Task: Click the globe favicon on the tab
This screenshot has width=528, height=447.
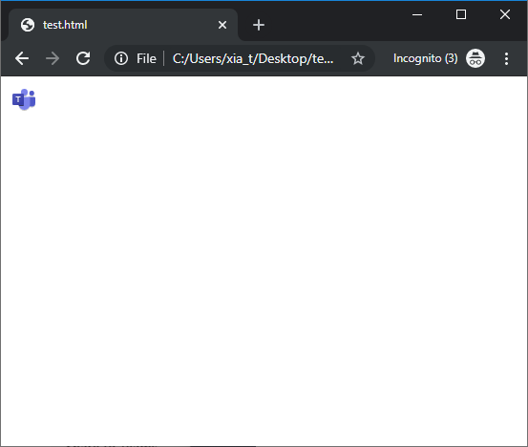Action: point(28,25)
